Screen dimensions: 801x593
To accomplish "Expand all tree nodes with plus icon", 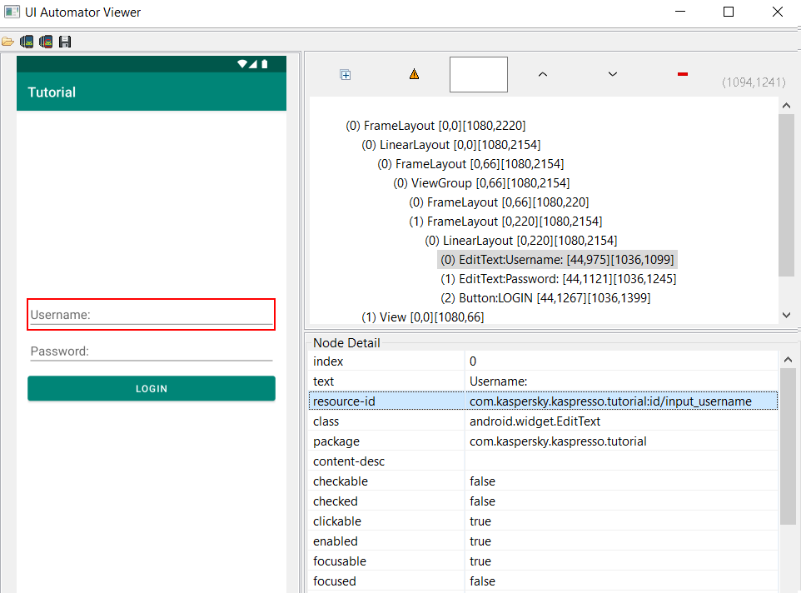I will tap(346, 75).
